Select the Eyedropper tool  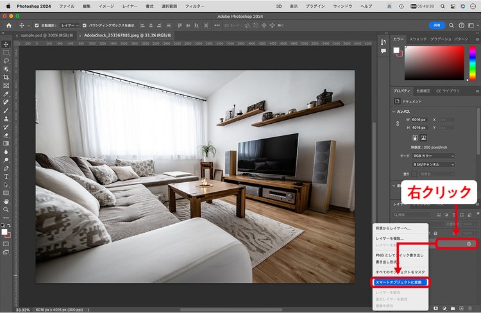click(x=6, y=94)
